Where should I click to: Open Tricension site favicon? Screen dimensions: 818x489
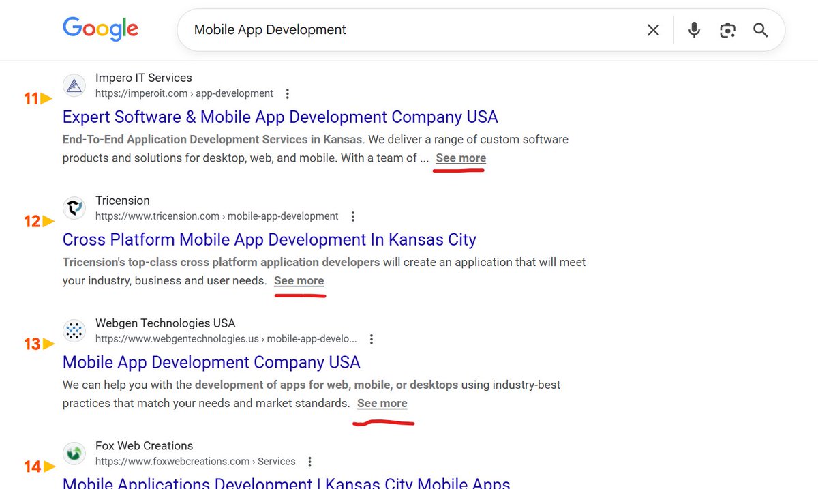pos(74,208)
